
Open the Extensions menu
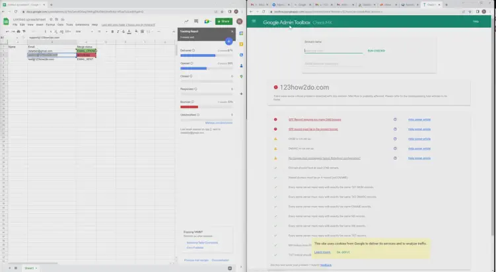83,24
